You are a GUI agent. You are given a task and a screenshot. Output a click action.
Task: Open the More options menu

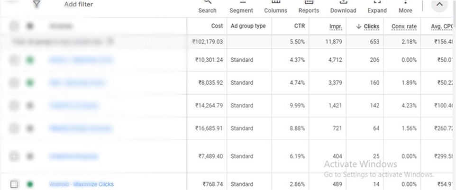[405, 7]
